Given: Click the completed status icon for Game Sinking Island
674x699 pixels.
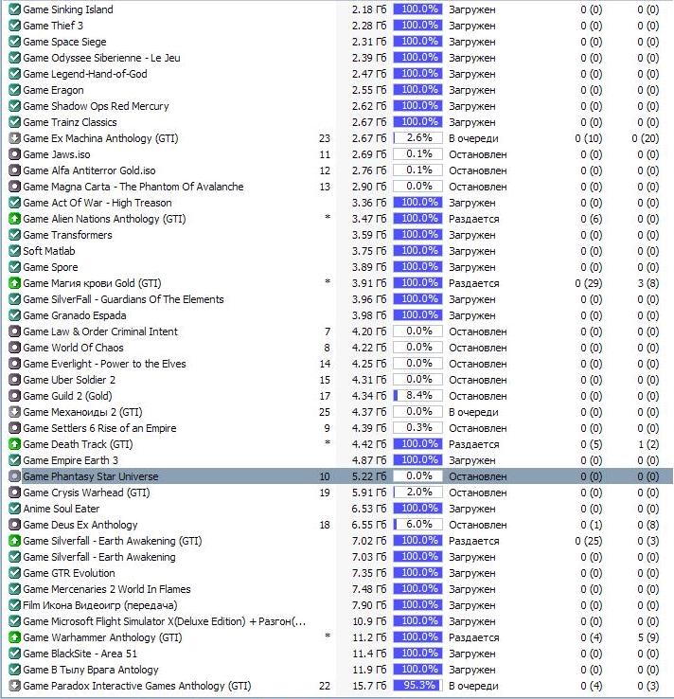Looking at the screenshot, I should coord(15,9).
